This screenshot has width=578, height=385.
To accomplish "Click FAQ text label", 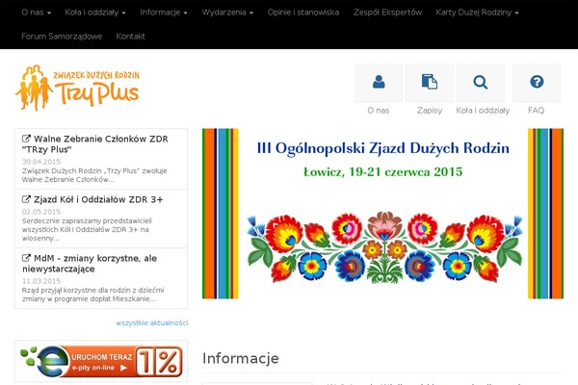I will [536, 110].
